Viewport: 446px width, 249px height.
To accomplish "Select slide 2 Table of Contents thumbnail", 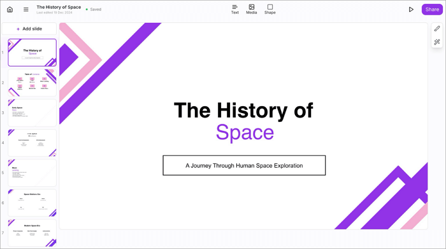I will pyautogui.click(x=32, y=83).
